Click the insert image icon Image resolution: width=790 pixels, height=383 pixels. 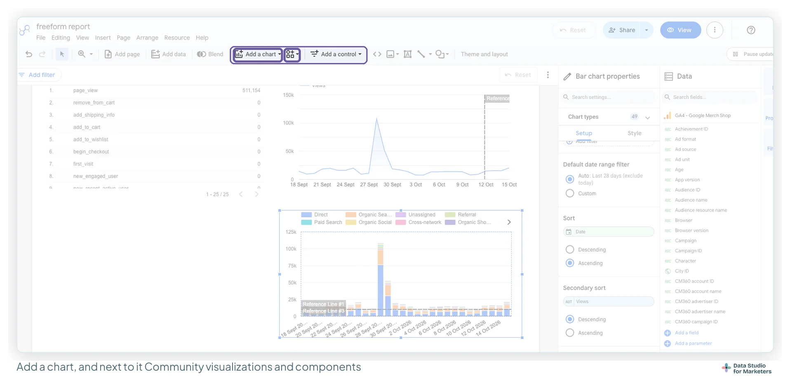[390, 54]
